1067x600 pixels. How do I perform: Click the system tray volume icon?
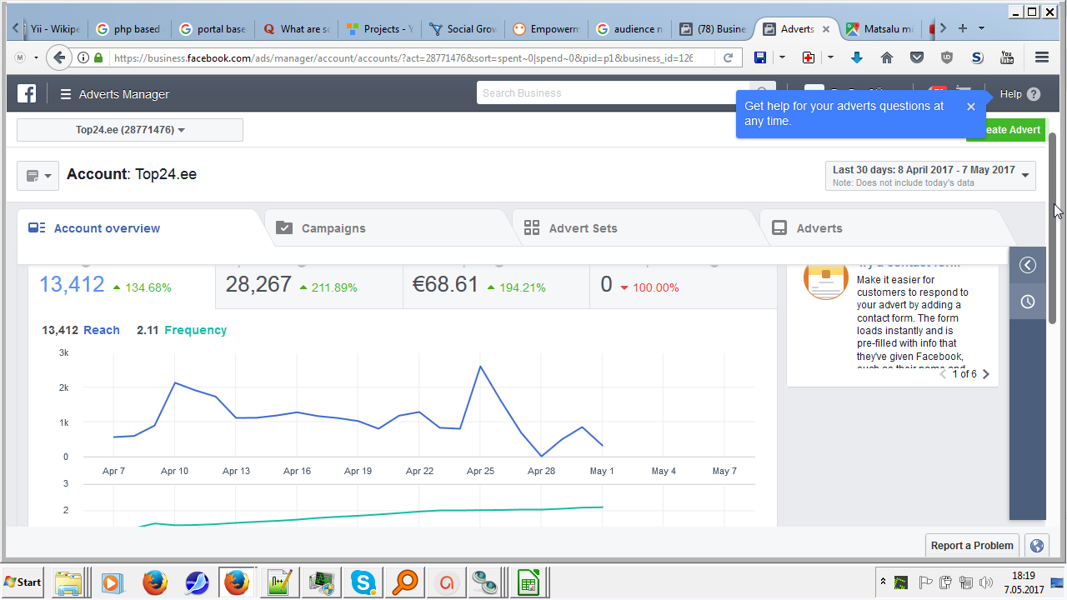987,582
